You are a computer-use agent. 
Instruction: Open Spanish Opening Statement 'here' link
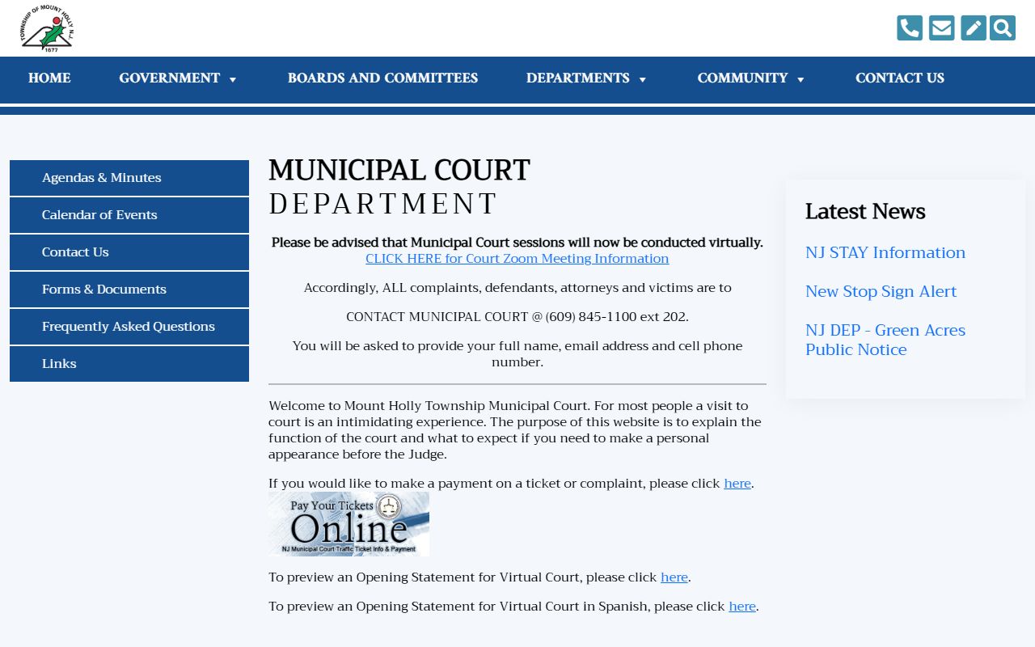coord(742,607)
